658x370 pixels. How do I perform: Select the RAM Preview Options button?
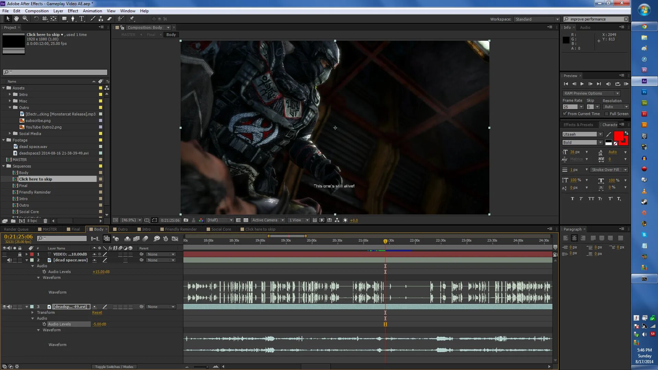point(589,93)
